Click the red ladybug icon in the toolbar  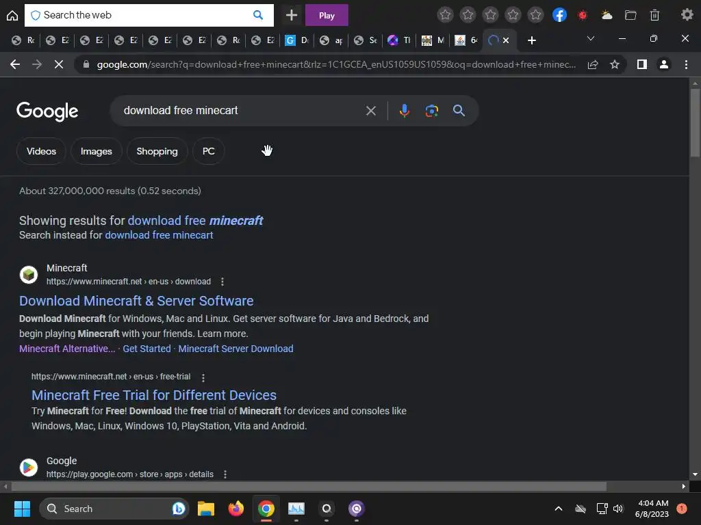click(582, 15)
